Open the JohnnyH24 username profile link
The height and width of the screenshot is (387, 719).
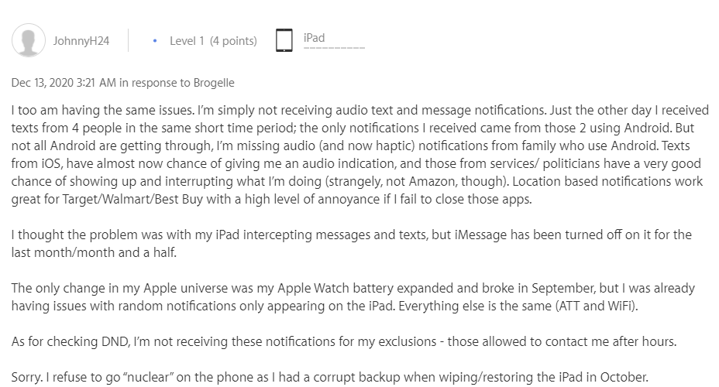point(81,41)
